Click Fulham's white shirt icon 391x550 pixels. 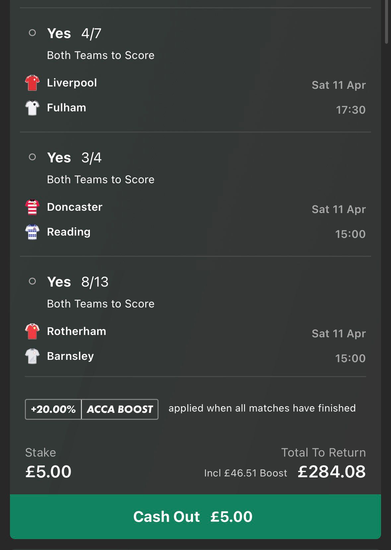pyautogui.click(x=32, y=108)
